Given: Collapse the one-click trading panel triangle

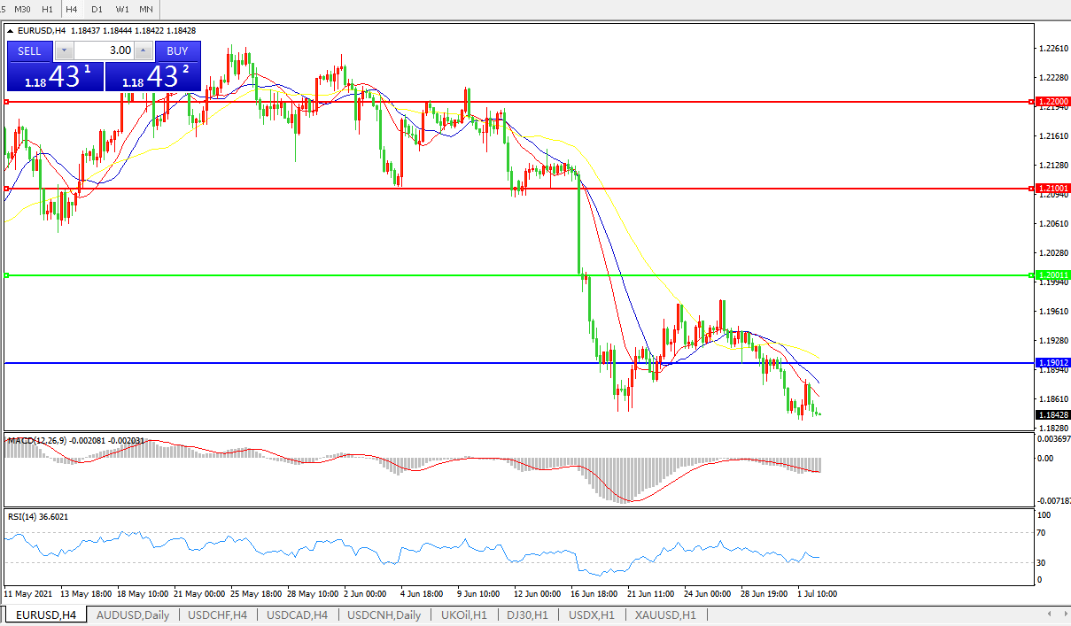Looking at the screenshot, I should 11,30.
